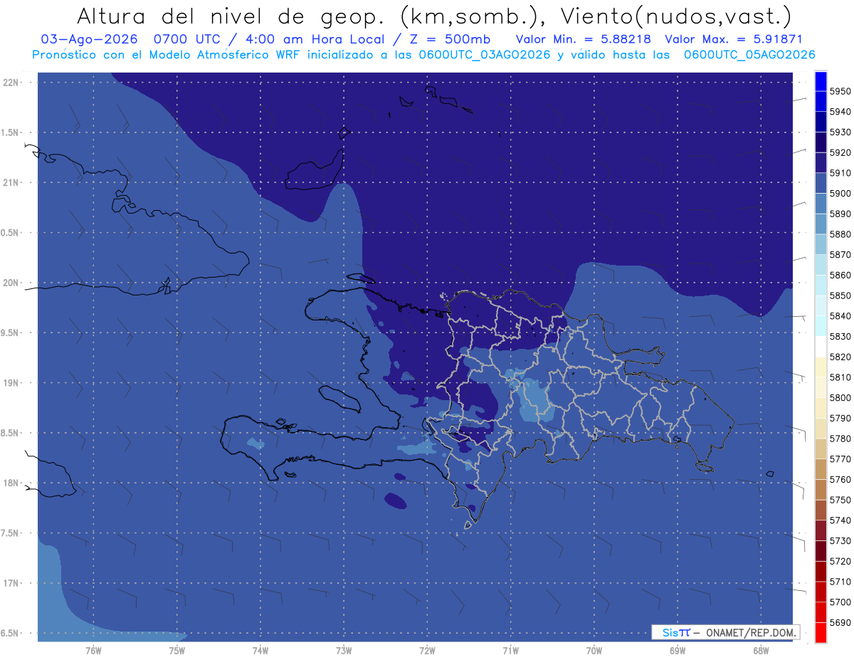The width and height of the screenshot is (854, 660).
Task: Click the longitude label '72W'
Action: (x=427, y=650)
